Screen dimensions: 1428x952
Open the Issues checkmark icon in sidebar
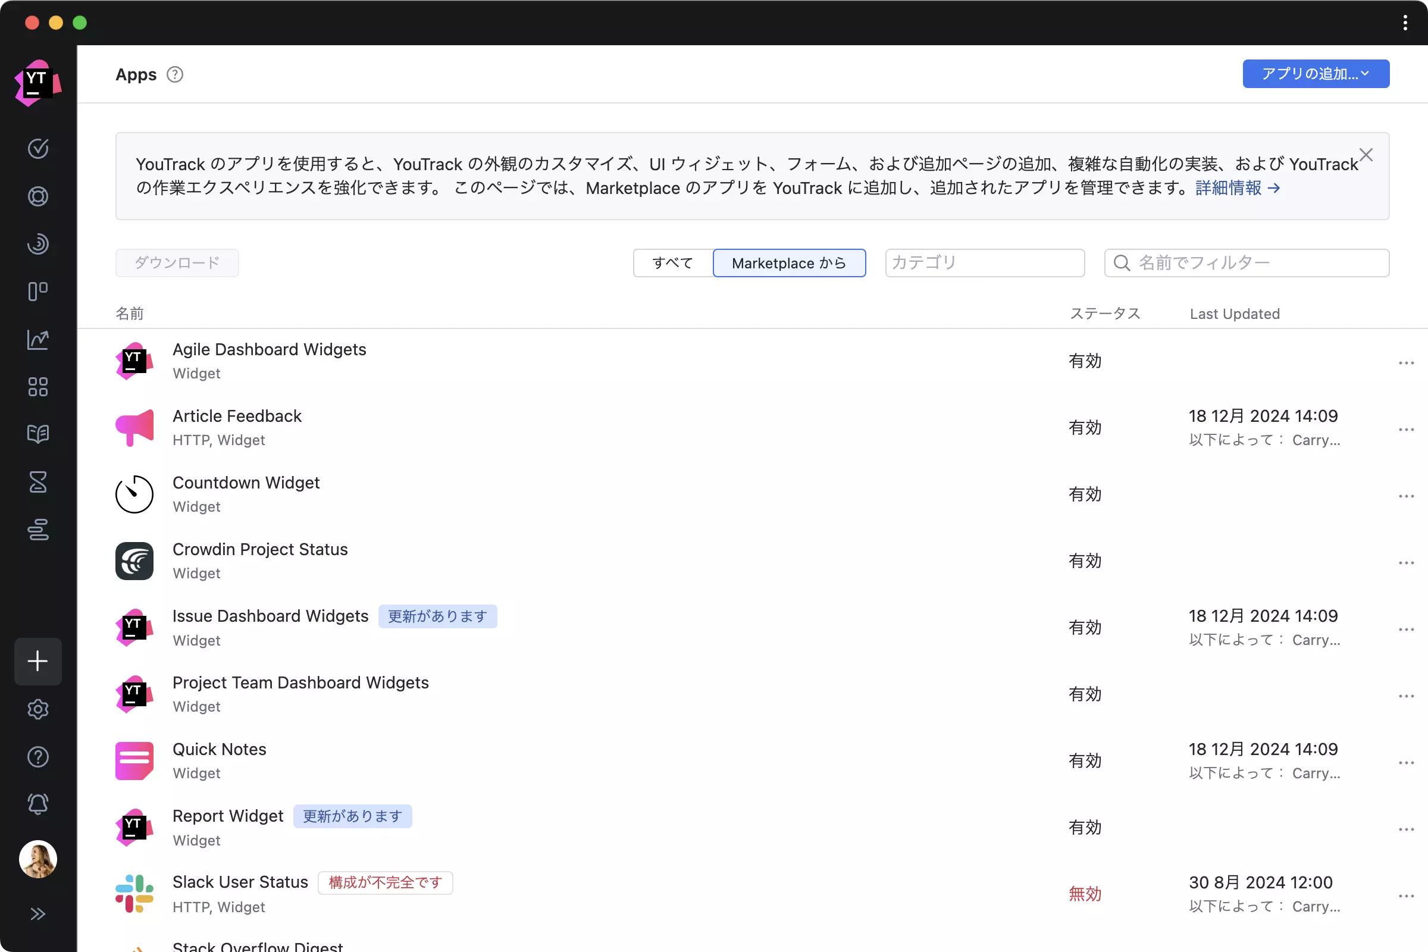point(37,149)
